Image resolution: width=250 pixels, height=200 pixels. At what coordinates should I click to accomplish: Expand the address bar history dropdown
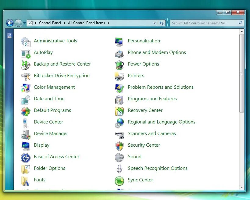click(155, 23)
